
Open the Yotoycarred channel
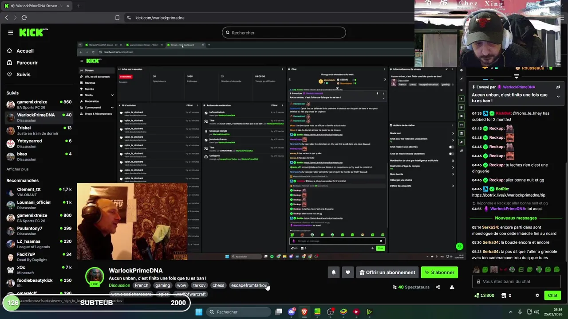tap(39, 144)
